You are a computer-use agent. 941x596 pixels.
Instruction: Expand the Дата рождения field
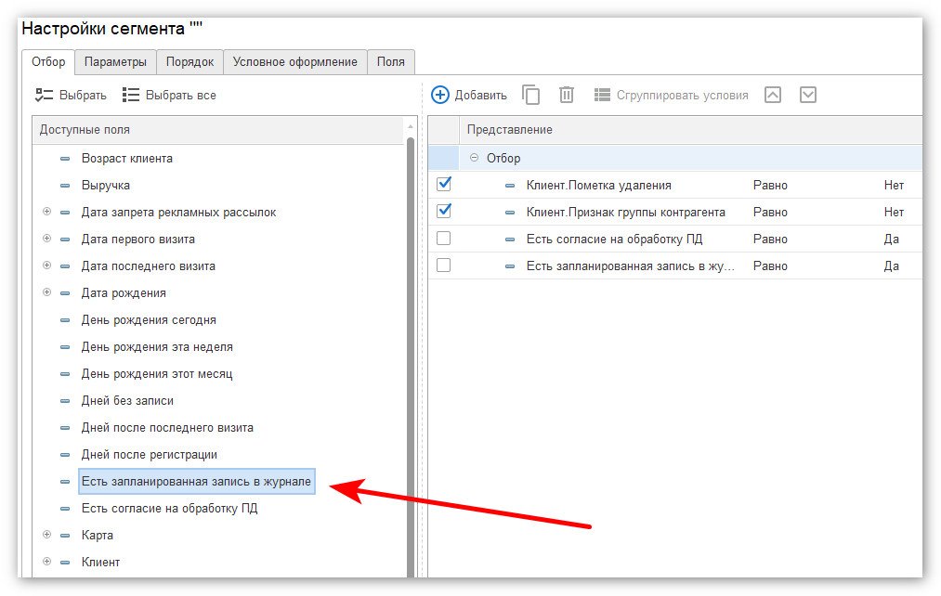(46, 292)
